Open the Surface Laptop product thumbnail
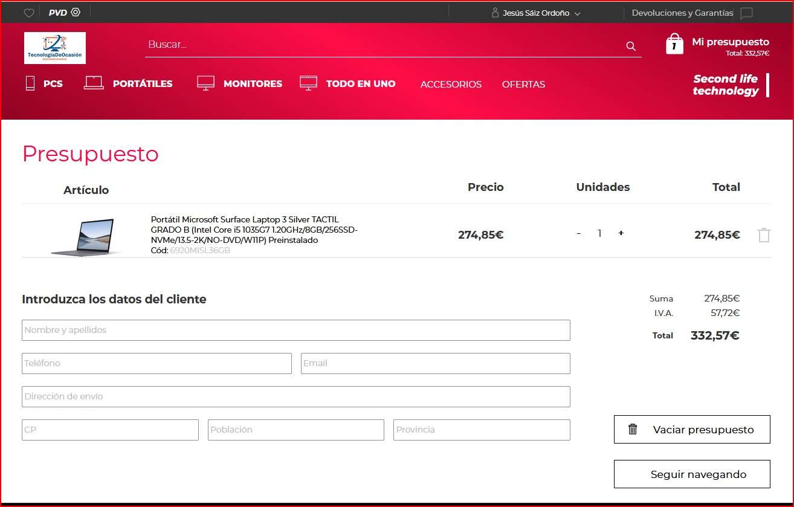 tap(83, 236)
